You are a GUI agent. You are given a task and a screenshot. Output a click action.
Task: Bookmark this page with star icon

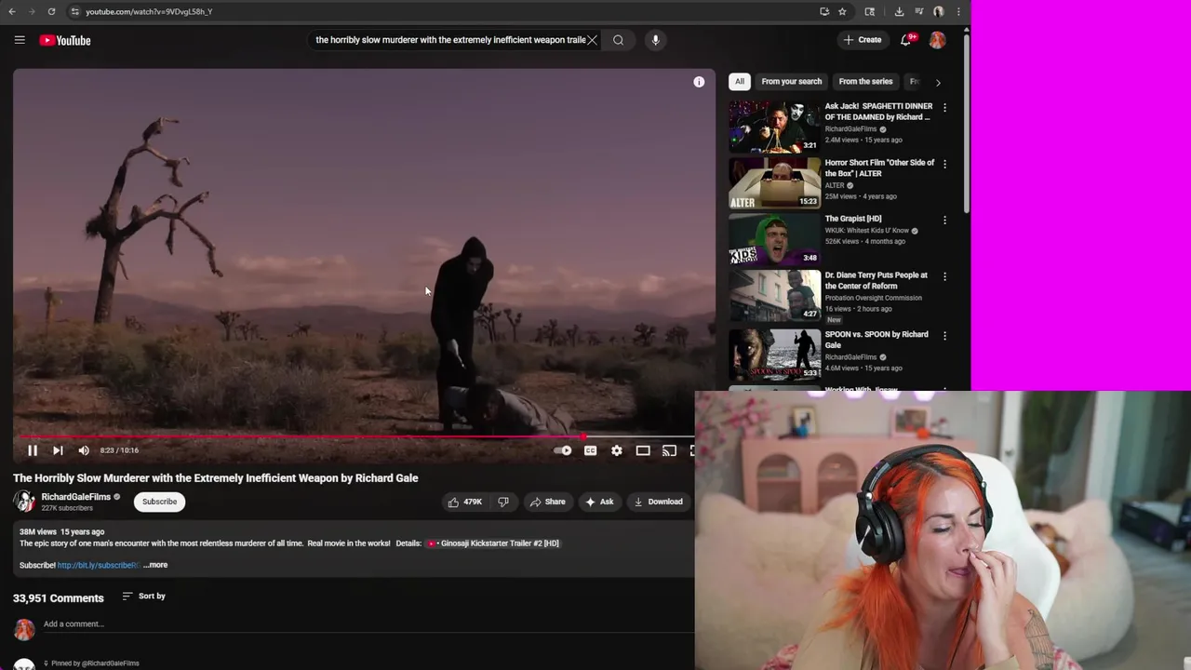pyautogui.click(x=842, y=11)
